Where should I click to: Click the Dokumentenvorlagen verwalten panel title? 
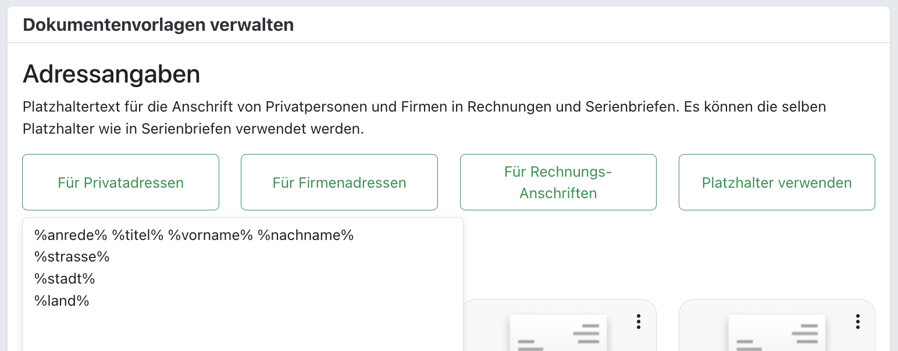point(158,25)
